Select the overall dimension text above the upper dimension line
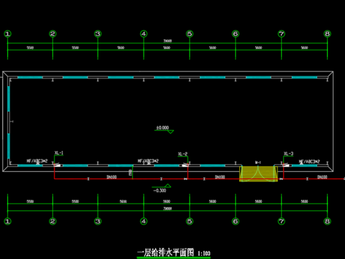This screenshot has height=259, width=345. click(x=167, y=41)
